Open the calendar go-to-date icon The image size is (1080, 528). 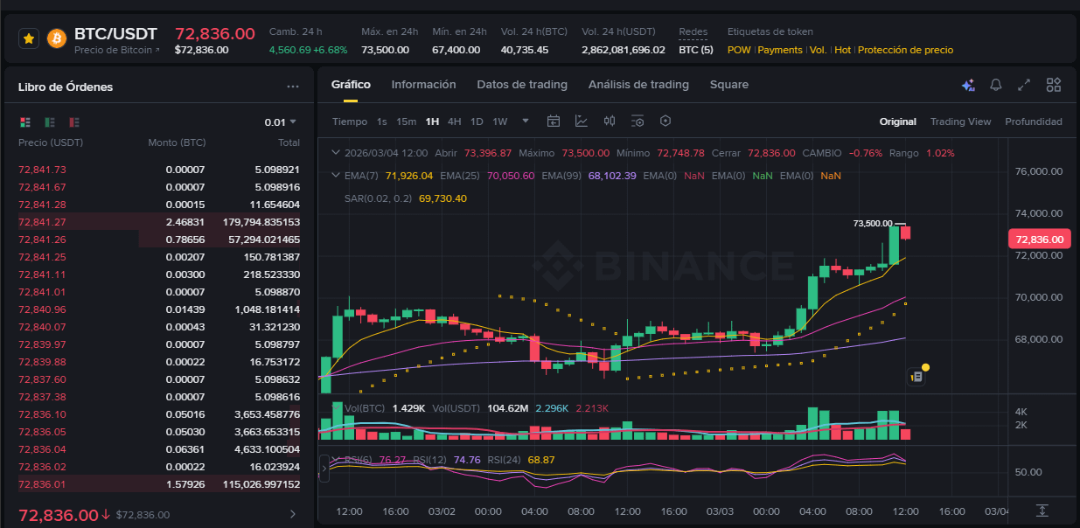click(x=554, y=122)
